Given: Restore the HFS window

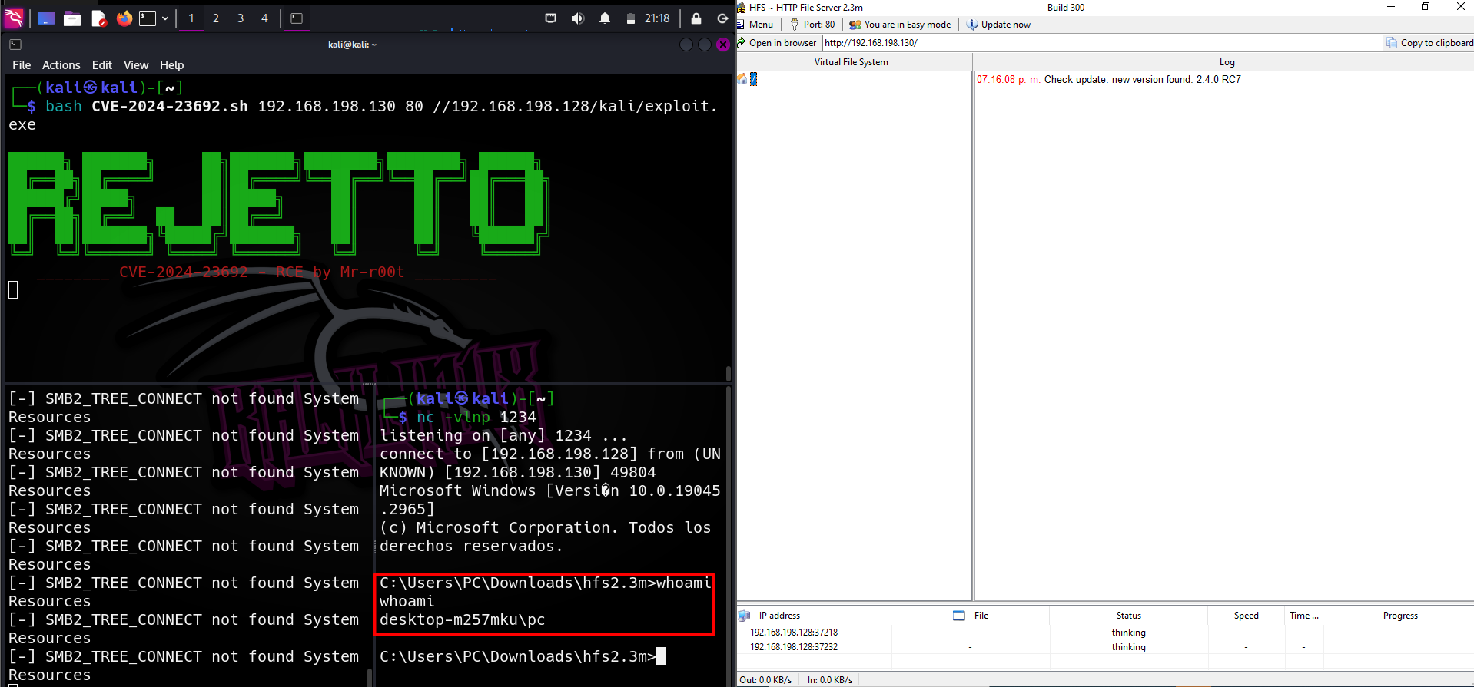Looking at the screenshot, I should coord(1426,7).
